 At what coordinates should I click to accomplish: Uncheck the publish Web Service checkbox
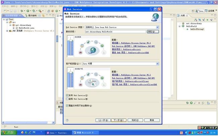pyautogui.click(x=67, y=95)
